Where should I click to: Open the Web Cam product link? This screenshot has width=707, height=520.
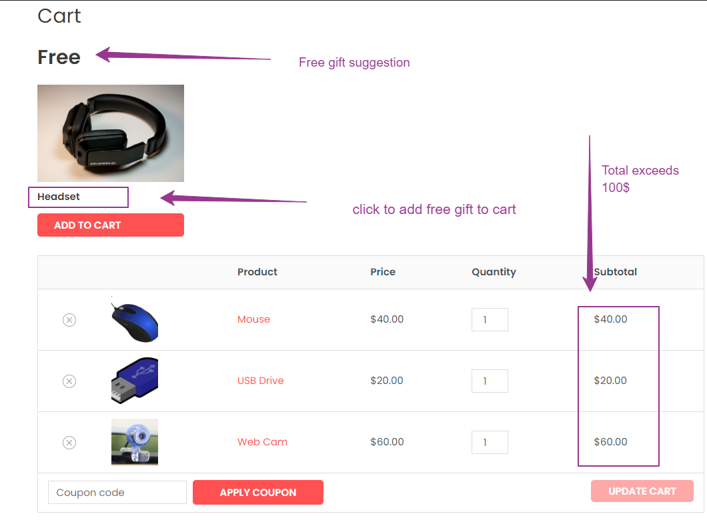pyautogui.click(x=262, y=441)
